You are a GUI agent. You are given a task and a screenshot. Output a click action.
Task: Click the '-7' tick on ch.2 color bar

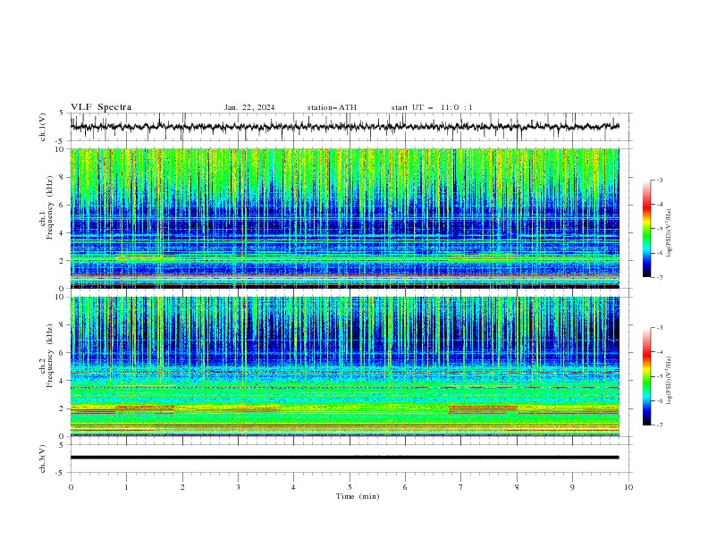(659, 425)
